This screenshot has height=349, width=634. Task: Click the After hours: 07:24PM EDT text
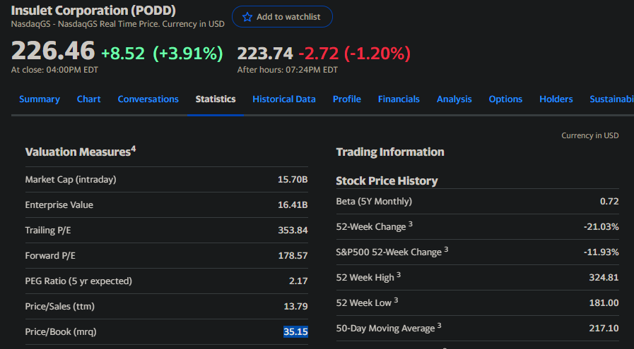[x=287, y=70]
